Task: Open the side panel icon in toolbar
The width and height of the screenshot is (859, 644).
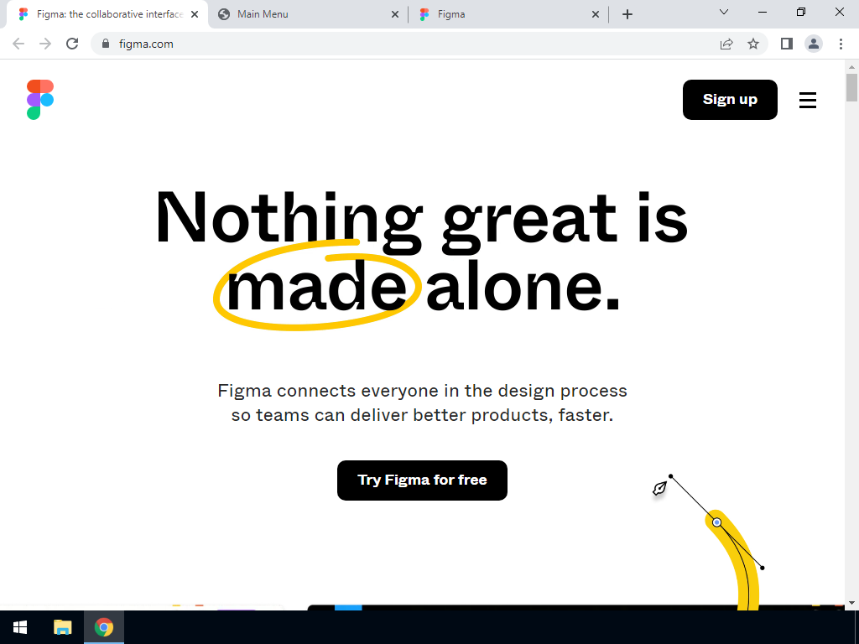Action: [x=787, y=44]
